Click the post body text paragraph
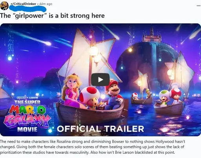 (x=92, y=147)
